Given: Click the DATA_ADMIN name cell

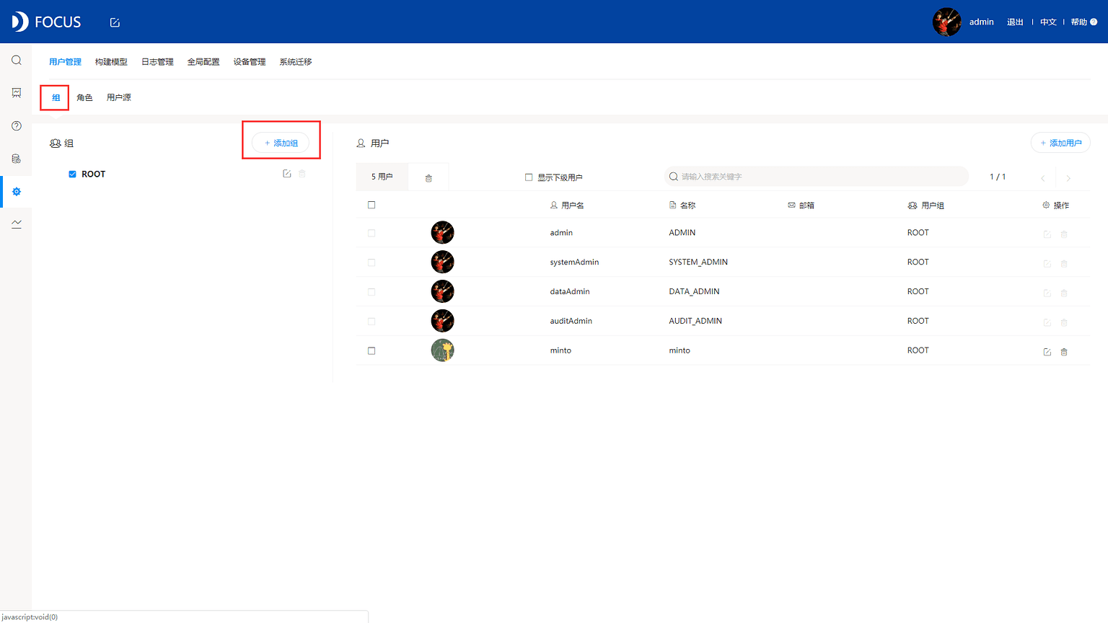Looking at the screenshot, I should pos(694,292).
